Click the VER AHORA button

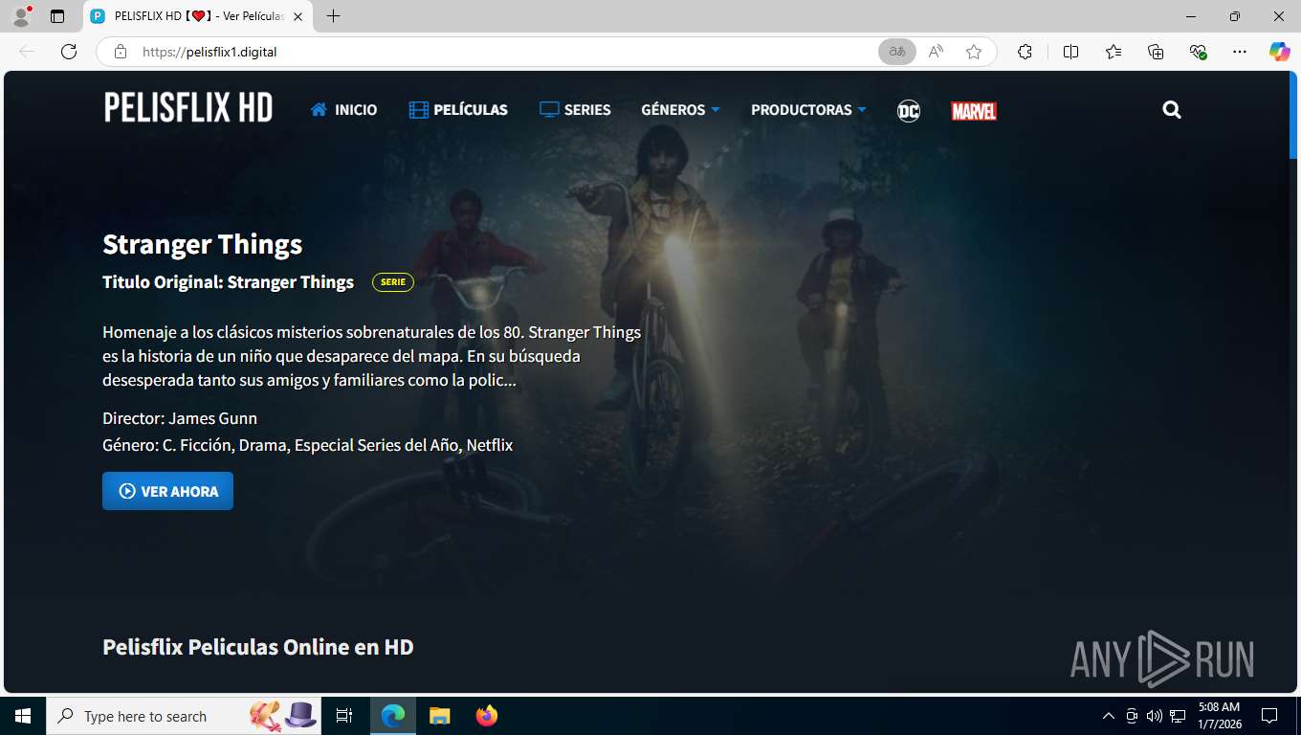pyautogui.click(x=167, y=491)
